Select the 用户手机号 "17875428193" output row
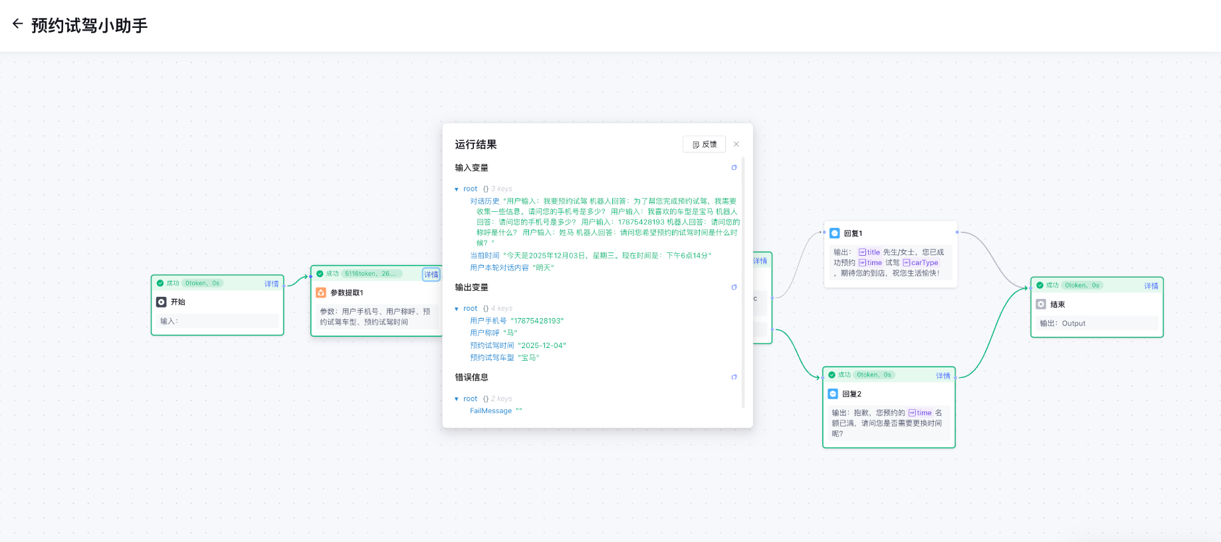 coord(516,321)
